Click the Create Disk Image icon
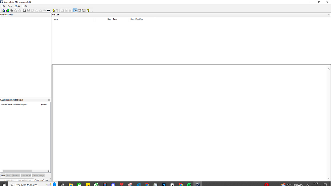 (x=25, y=11)
